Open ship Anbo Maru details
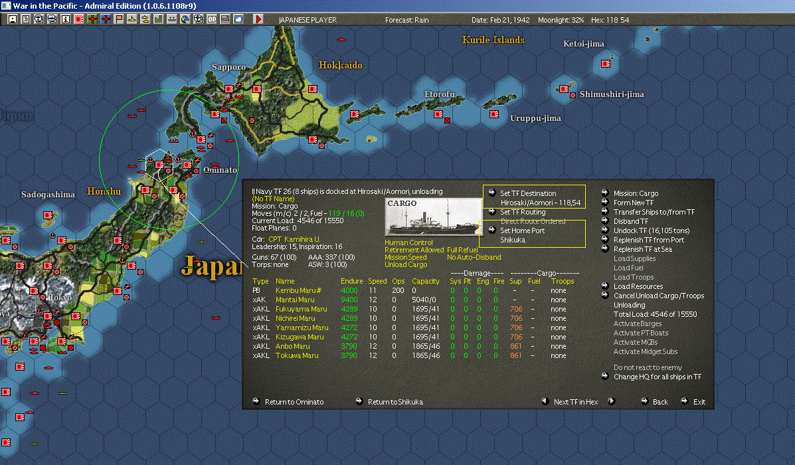This screenshot has height=465, width=795. 292,346
